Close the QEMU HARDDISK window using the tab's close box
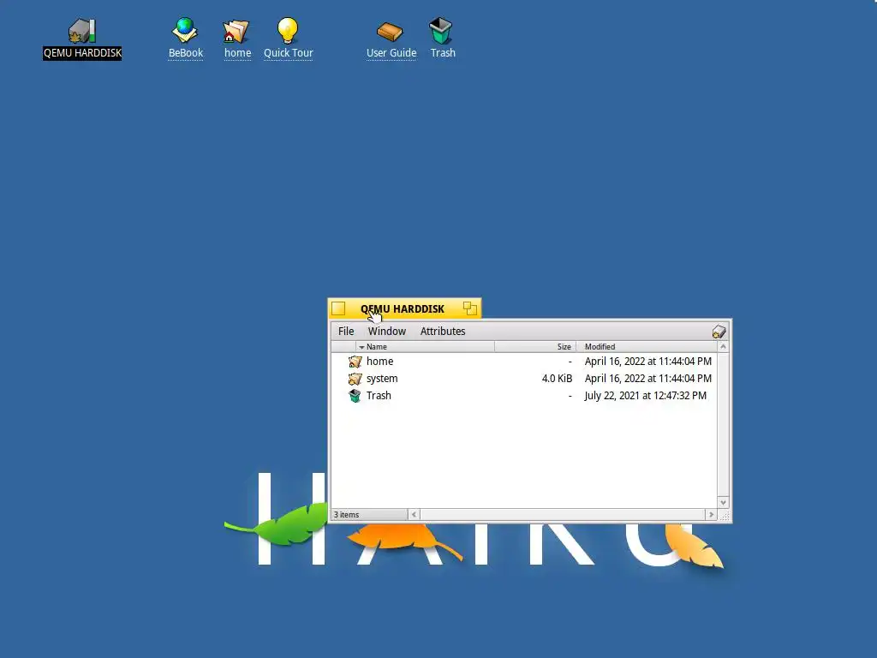The width and height of the screenshot is (877, 658). pos(338,308)
